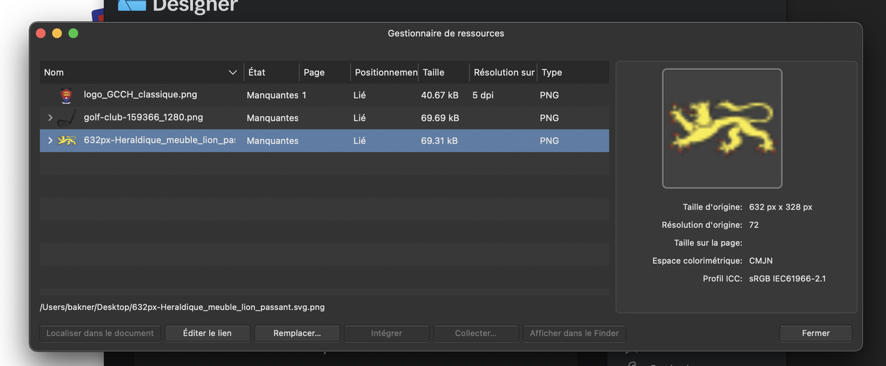
Task: Click the Page column header
Action: (325, 72)
